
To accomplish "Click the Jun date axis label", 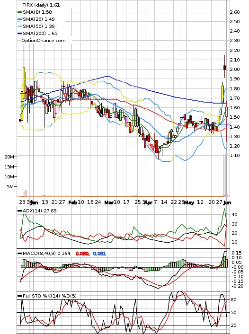I will (x=227, y=202).
